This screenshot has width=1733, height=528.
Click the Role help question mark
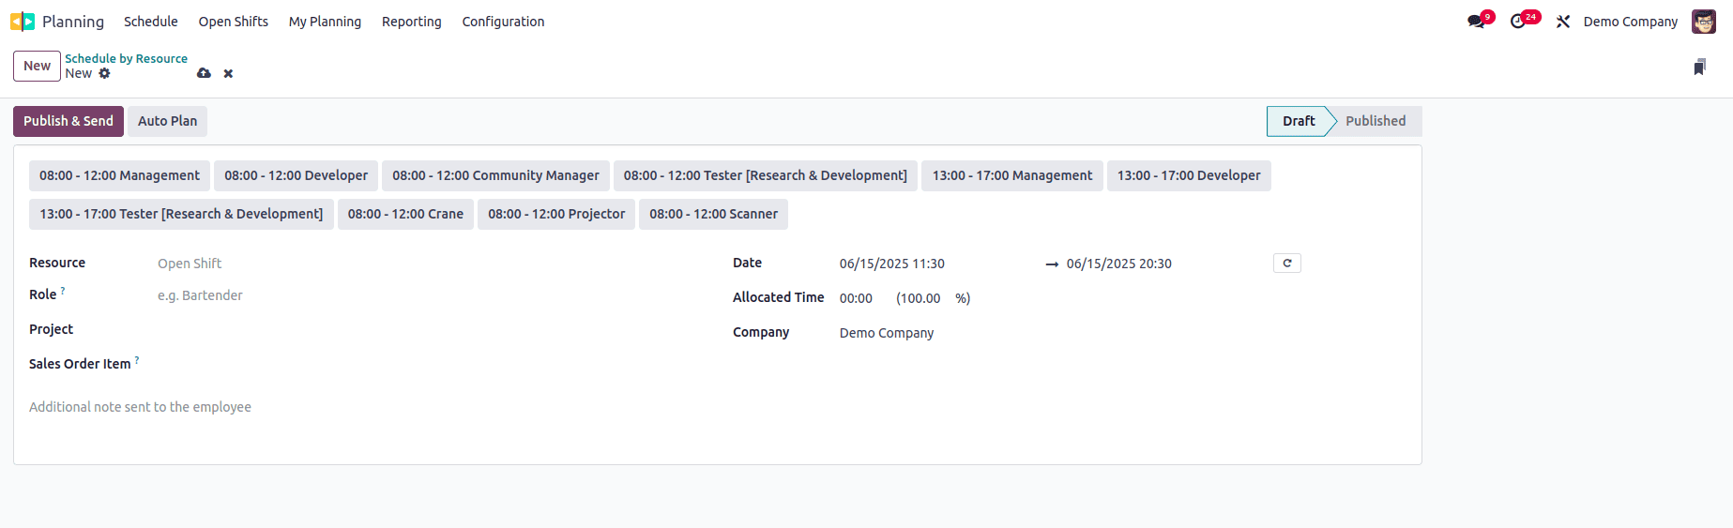coord(63,291)
